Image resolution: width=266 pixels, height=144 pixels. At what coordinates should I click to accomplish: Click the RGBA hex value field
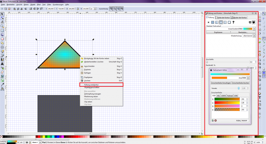pyautogui.click(x=245, y=121)
